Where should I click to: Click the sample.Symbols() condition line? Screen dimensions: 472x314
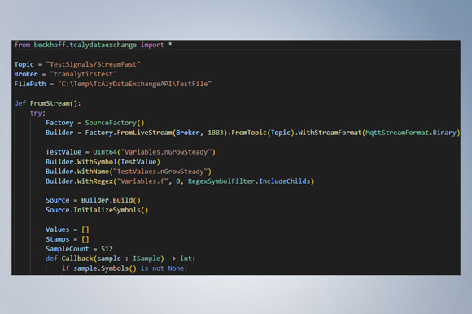[125, 268]
